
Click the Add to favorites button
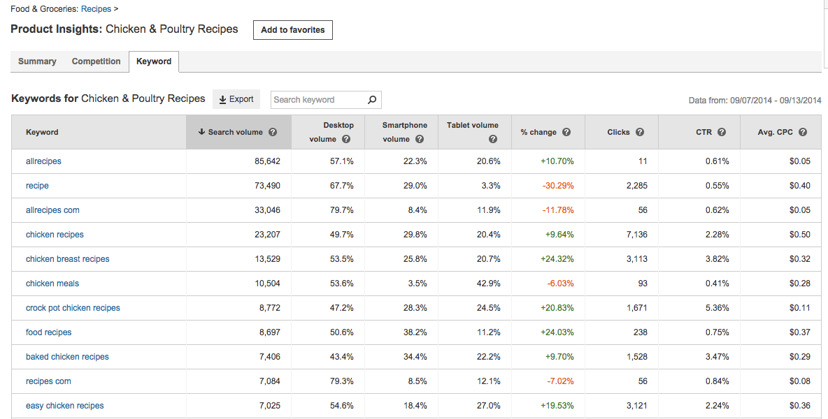tap(292, 30)
